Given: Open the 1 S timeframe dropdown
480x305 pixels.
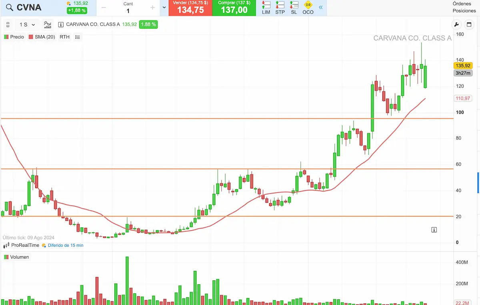Looking at the screenshot, I should (x=27, y=25).
